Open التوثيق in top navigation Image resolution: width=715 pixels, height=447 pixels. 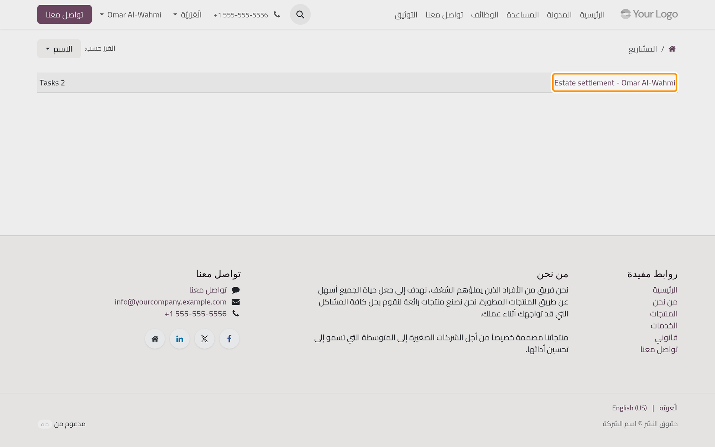click(x=406, y=15)
